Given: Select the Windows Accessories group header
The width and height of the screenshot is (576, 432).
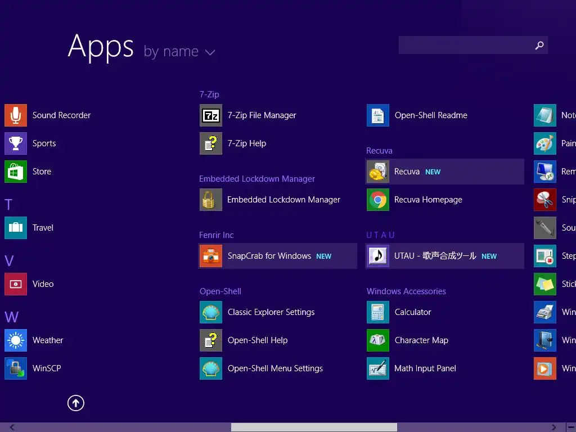Looking at the screenshot, I should point(406,291).
